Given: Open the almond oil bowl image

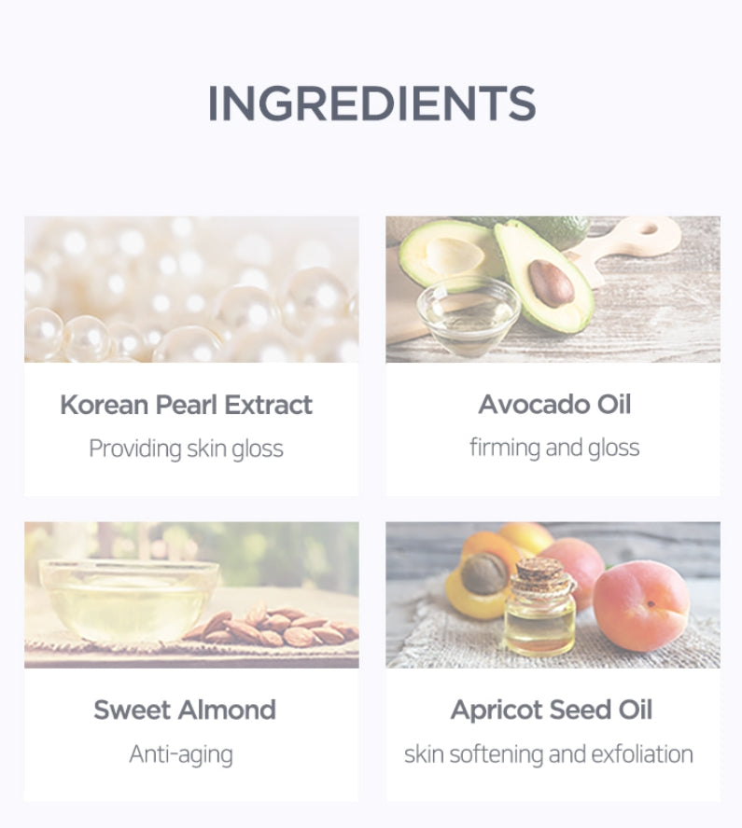Looking at the screenshot, I should pos(191,595).
